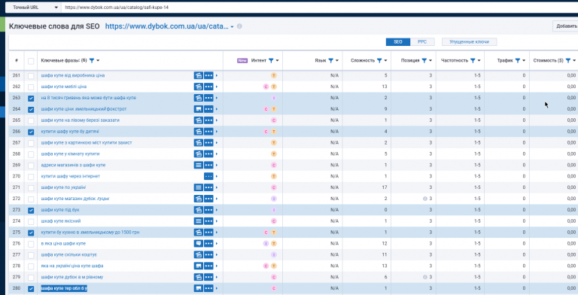This screenshot has width=578, height=295.
Task: Open sort dropdown arrow for Сложность column
Action: coord(385,60)
